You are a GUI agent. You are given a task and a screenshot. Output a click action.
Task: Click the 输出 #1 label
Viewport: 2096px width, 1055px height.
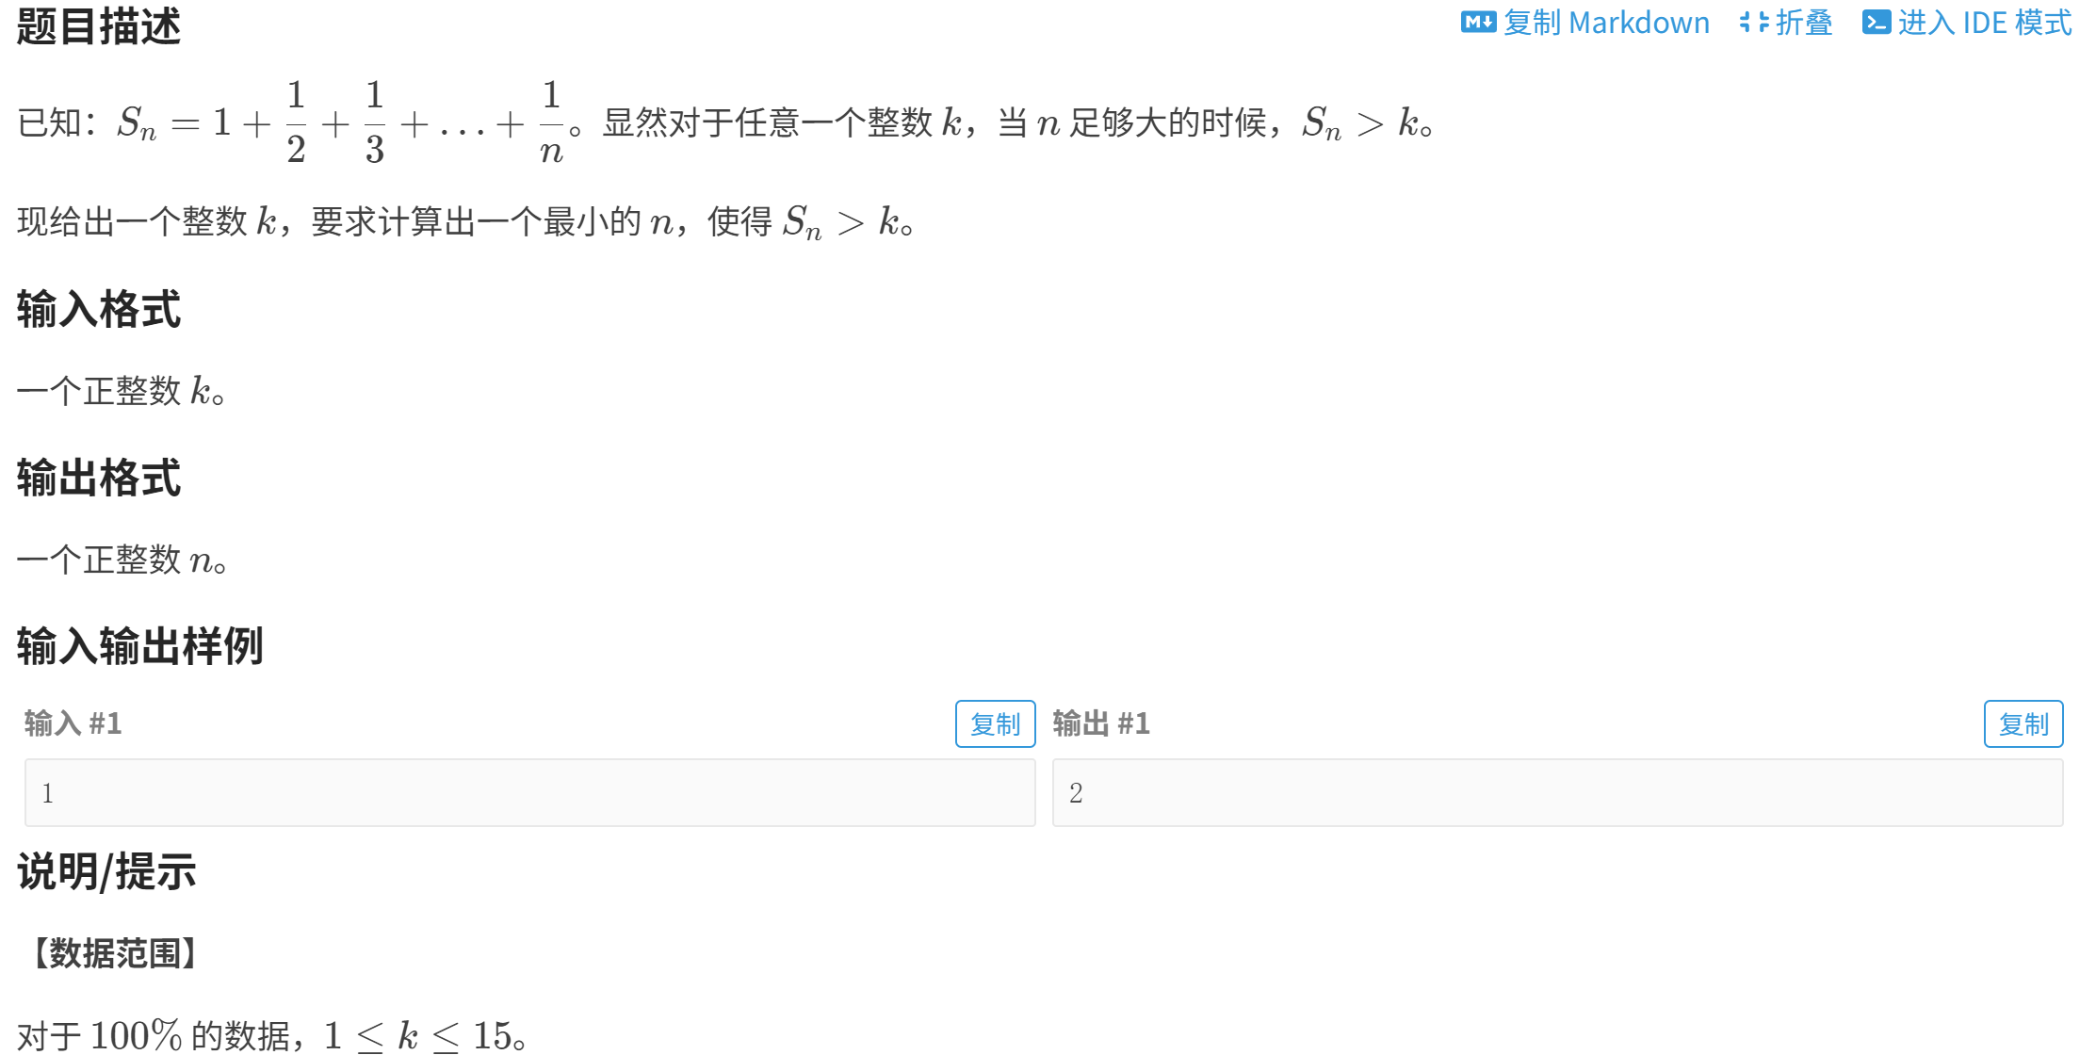tap(1101, 723)
